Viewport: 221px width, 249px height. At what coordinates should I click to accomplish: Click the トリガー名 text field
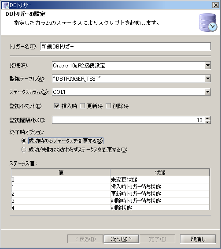[125, 46]
